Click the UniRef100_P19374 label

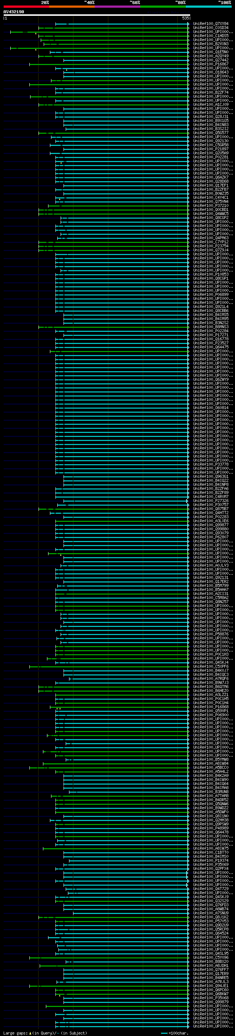point(211,861)
